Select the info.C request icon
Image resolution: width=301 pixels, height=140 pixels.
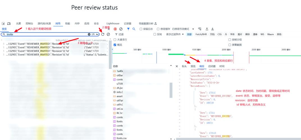pyautogui.click(x=114, y=92)
